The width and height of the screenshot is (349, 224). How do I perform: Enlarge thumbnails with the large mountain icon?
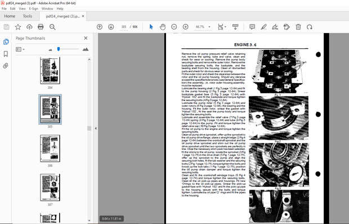click(86, 49)
